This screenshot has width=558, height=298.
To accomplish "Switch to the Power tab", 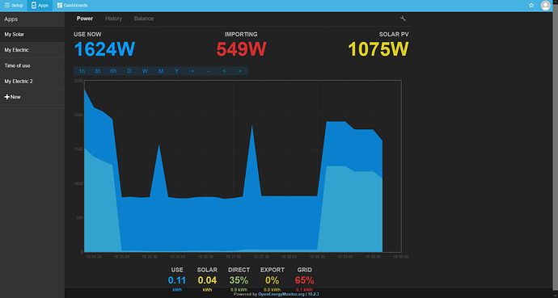I will (85, 19).
